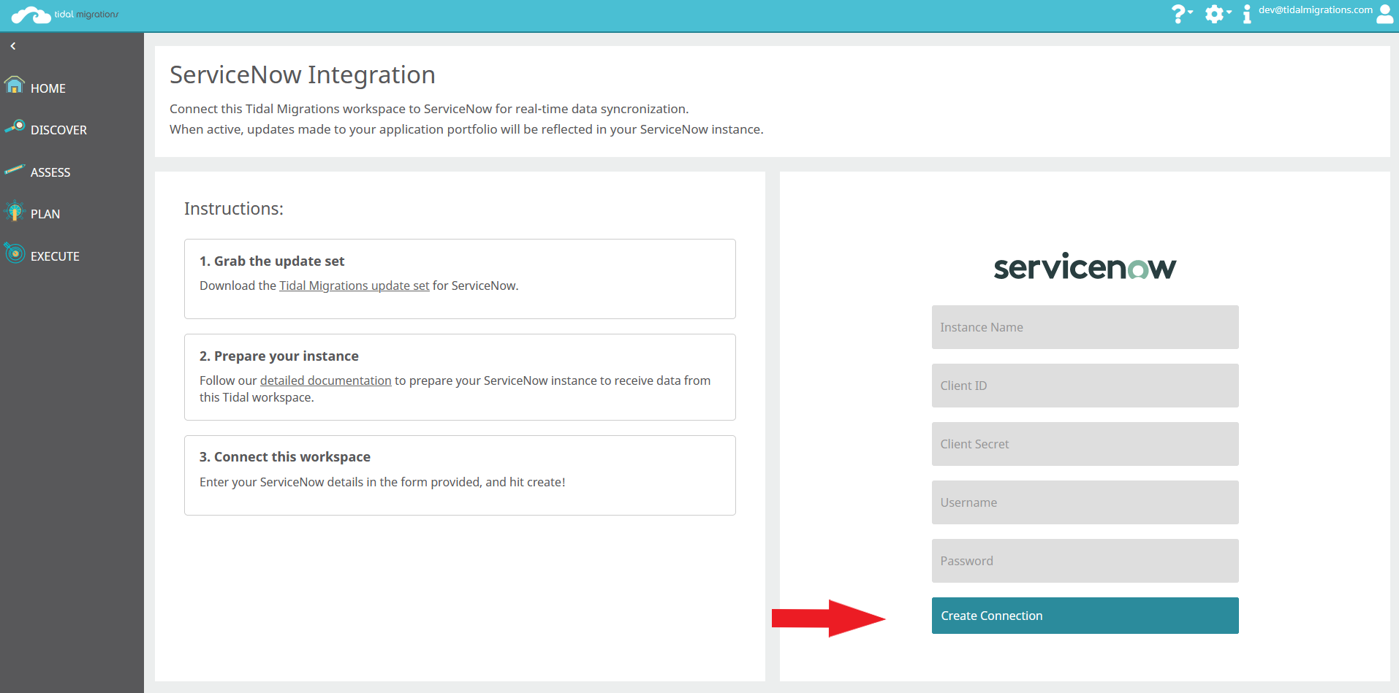Click the info icon in top bar

click(1246, 14)
